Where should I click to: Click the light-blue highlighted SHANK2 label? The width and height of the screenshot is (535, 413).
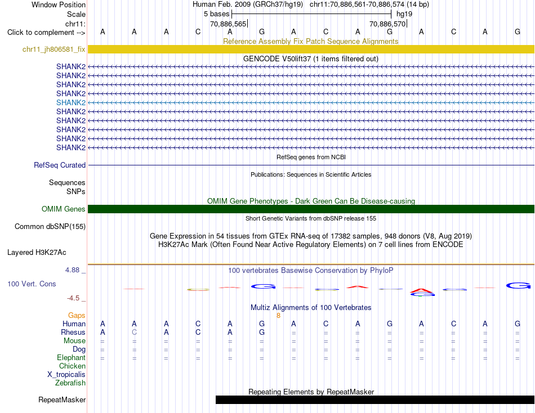(70, 102)
